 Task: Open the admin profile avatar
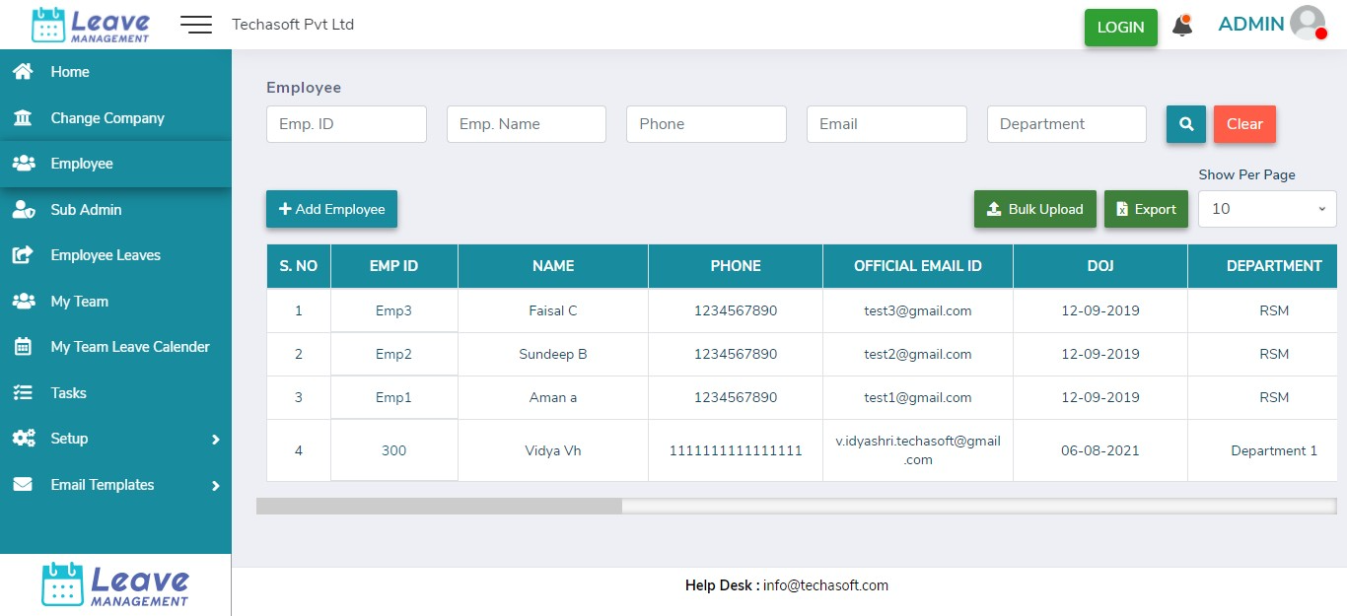(1308, 24)
